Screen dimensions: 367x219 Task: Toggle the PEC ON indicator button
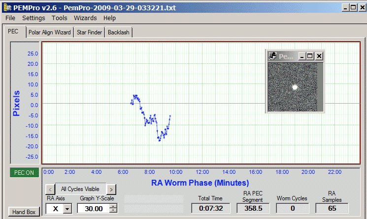[24, 173]
